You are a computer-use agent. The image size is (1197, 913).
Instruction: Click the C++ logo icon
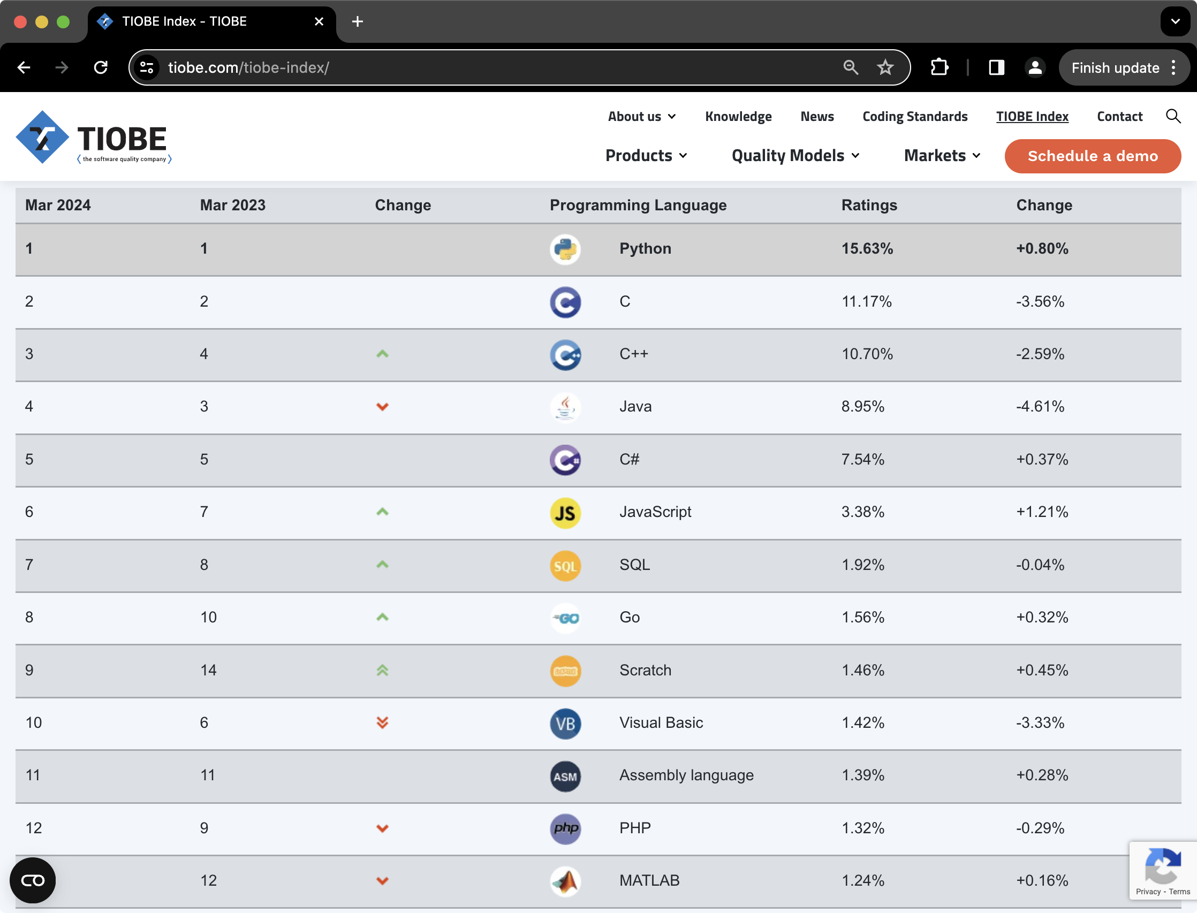[565, 355]
